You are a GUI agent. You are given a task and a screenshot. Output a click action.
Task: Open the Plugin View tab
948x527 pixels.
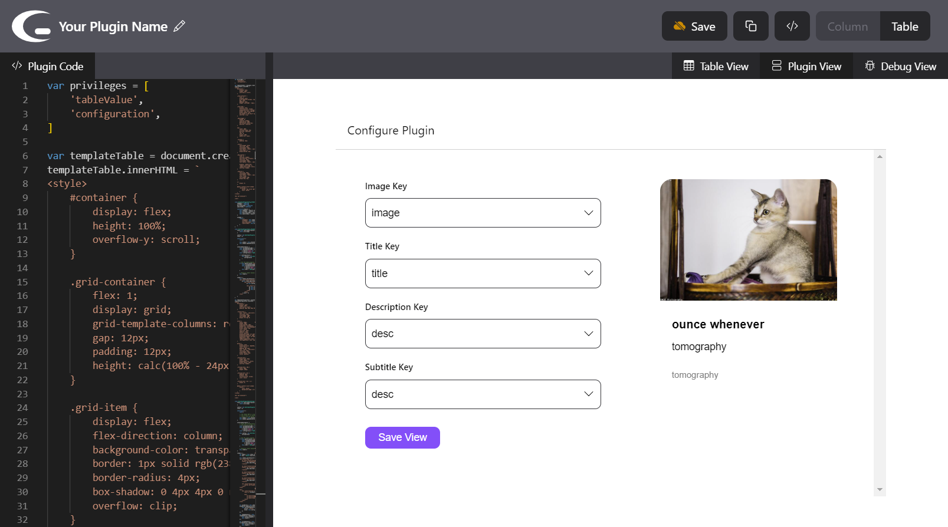[806, 66]
